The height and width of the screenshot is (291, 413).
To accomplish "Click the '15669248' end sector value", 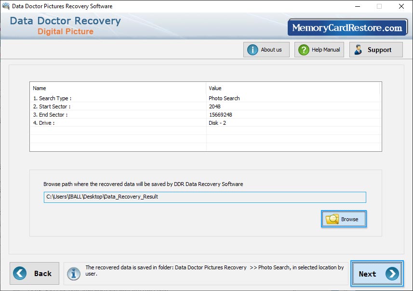I will [220, 115].
